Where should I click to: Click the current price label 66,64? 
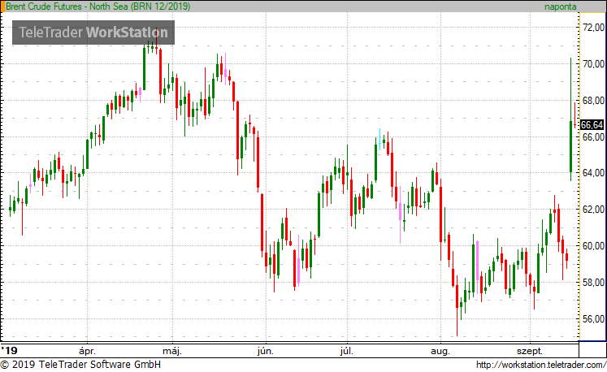(592, 125)
